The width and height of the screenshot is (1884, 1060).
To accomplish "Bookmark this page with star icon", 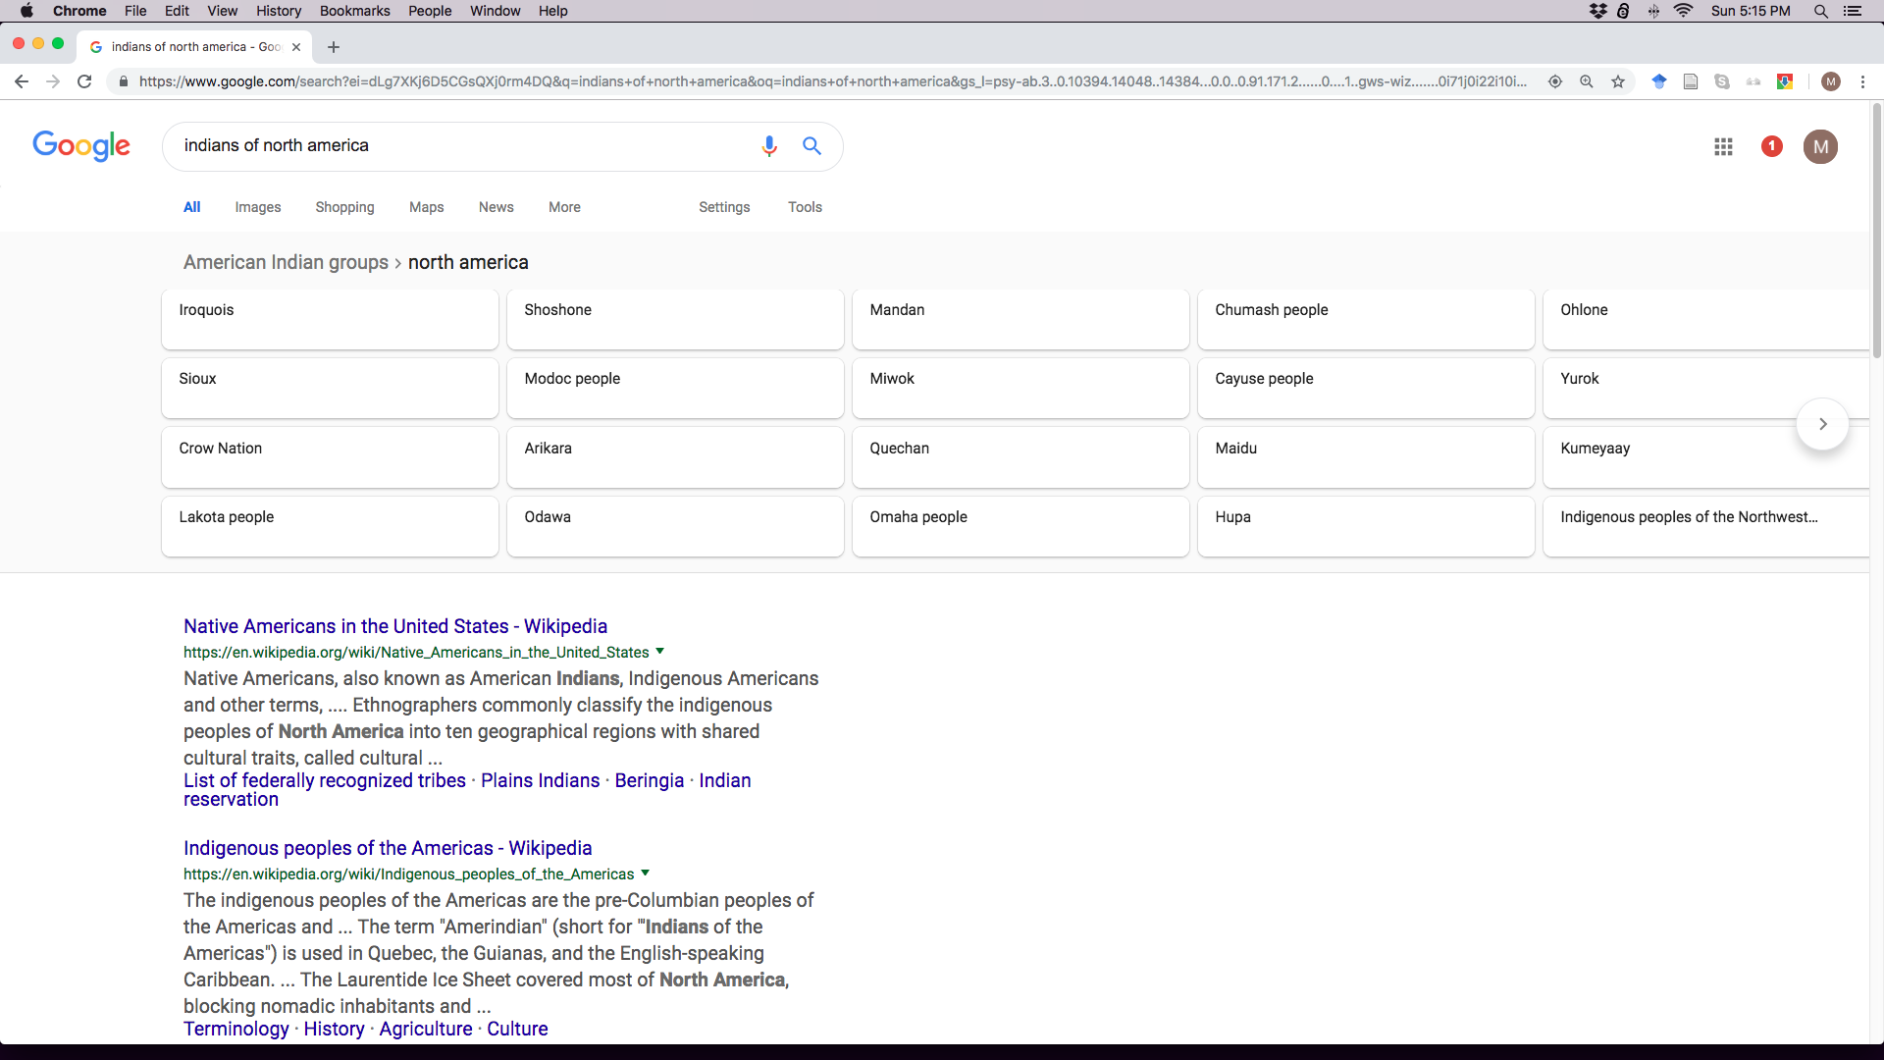I will [1618, 81].
